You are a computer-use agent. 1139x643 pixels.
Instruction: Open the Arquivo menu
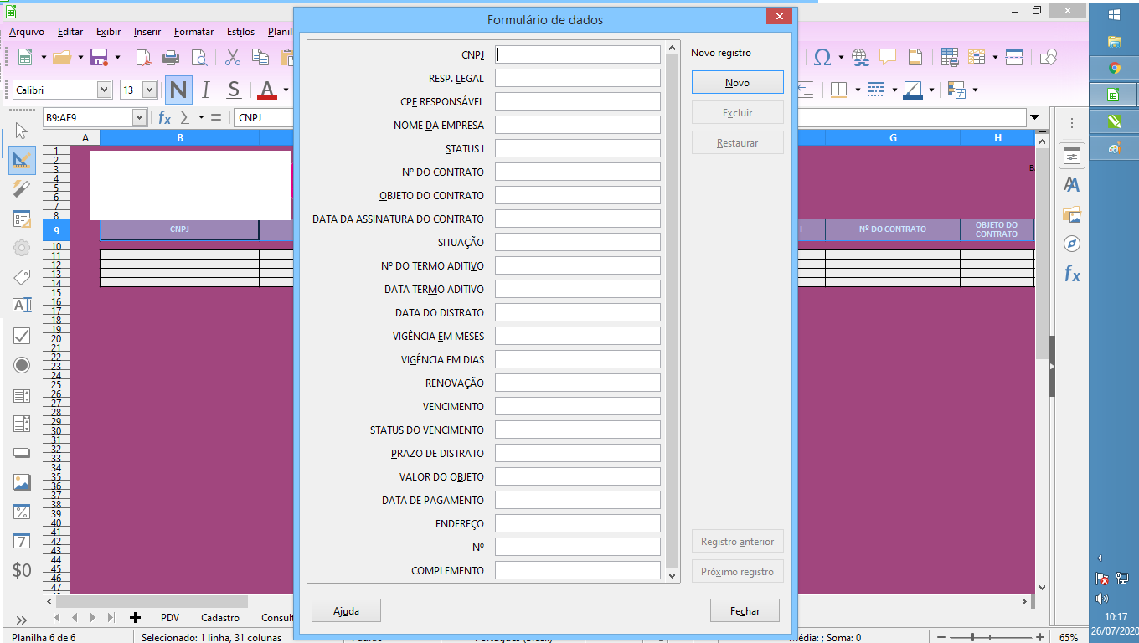pyautogui.click(x=27, y=32)
